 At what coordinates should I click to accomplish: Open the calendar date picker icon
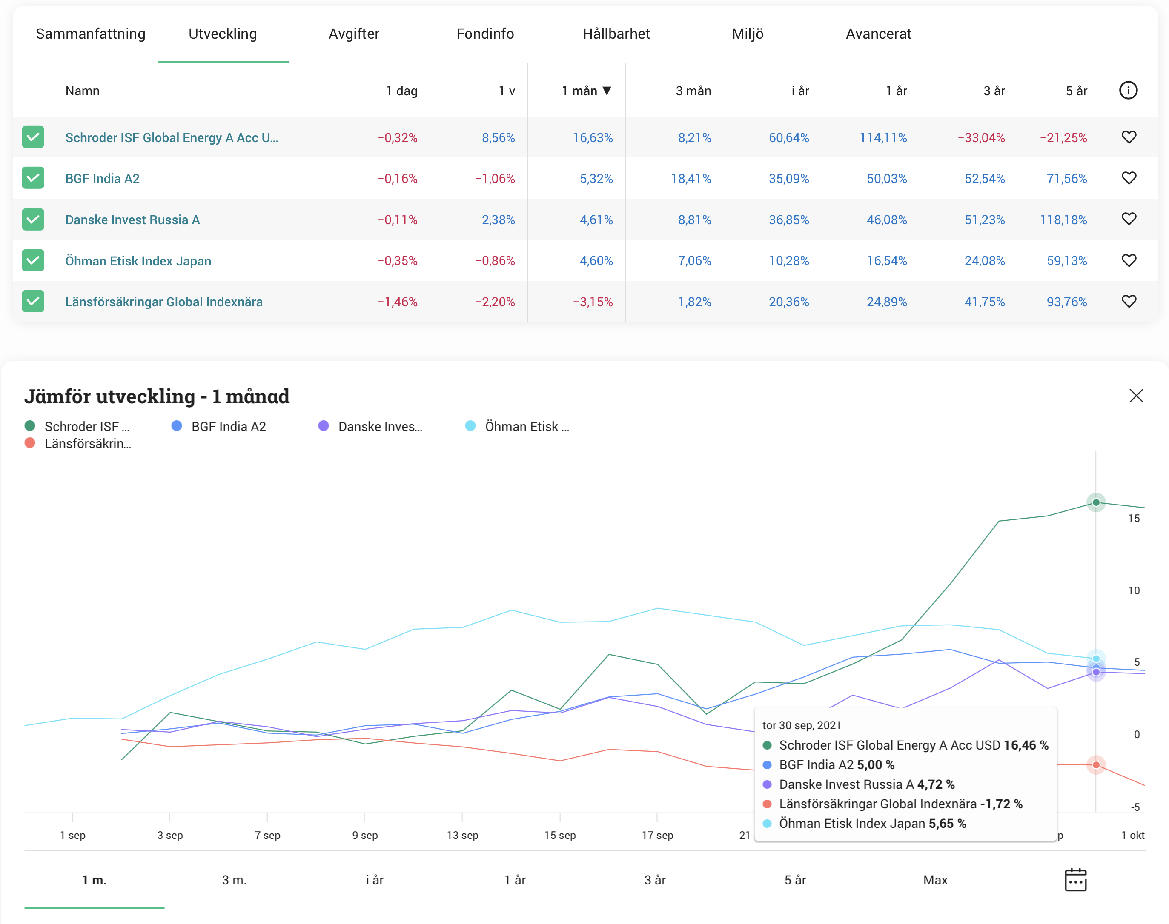(1075, 880)
